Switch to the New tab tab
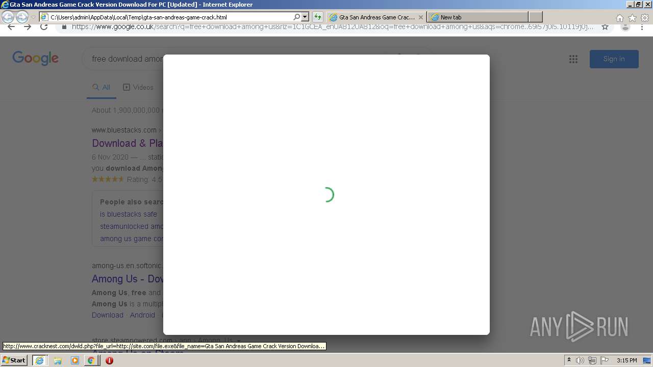 click(478, 17)
